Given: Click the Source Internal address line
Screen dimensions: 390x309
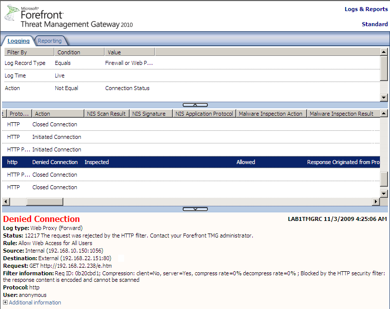Looking at the screenshot, I should [x=53, y=251].
